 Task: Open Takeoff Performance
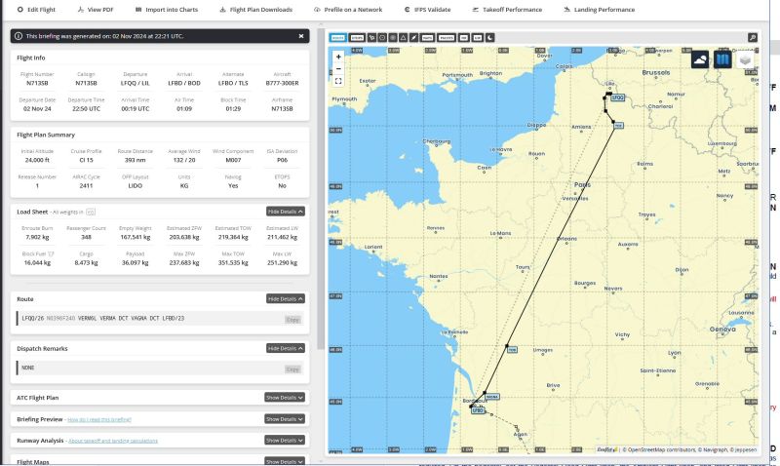coord(507,10)
